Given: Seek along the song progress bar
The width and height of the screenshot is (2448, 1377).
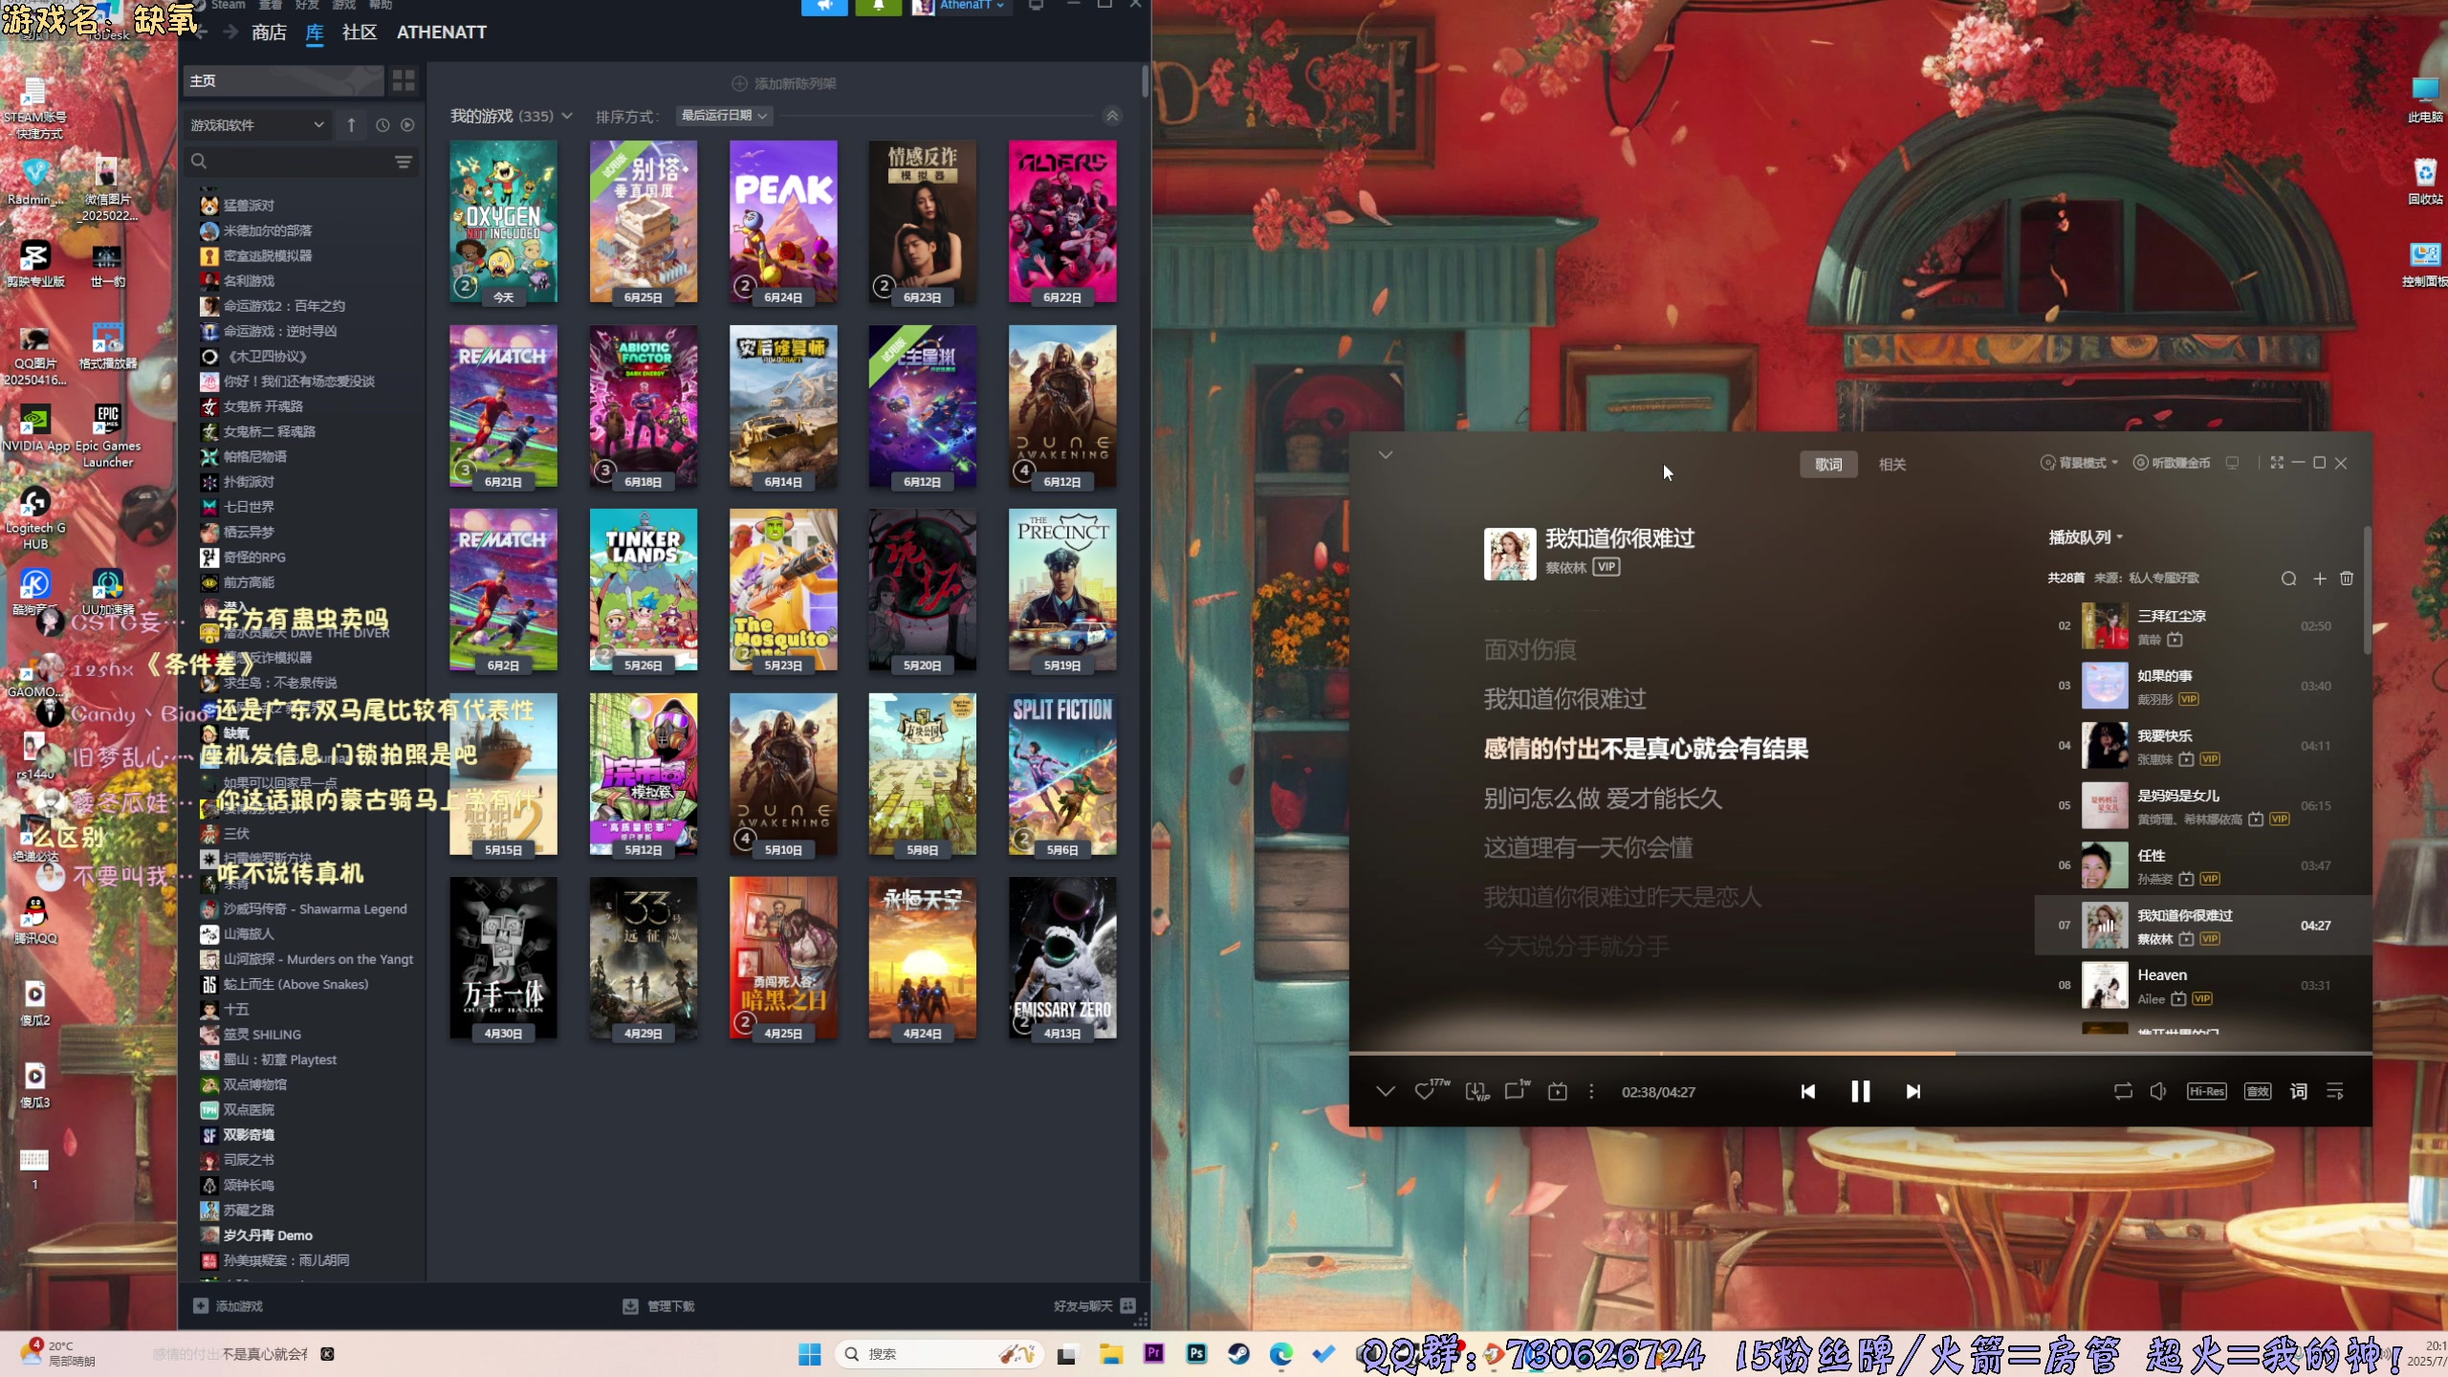Looking at the screenshot, I should 1860,1054.
